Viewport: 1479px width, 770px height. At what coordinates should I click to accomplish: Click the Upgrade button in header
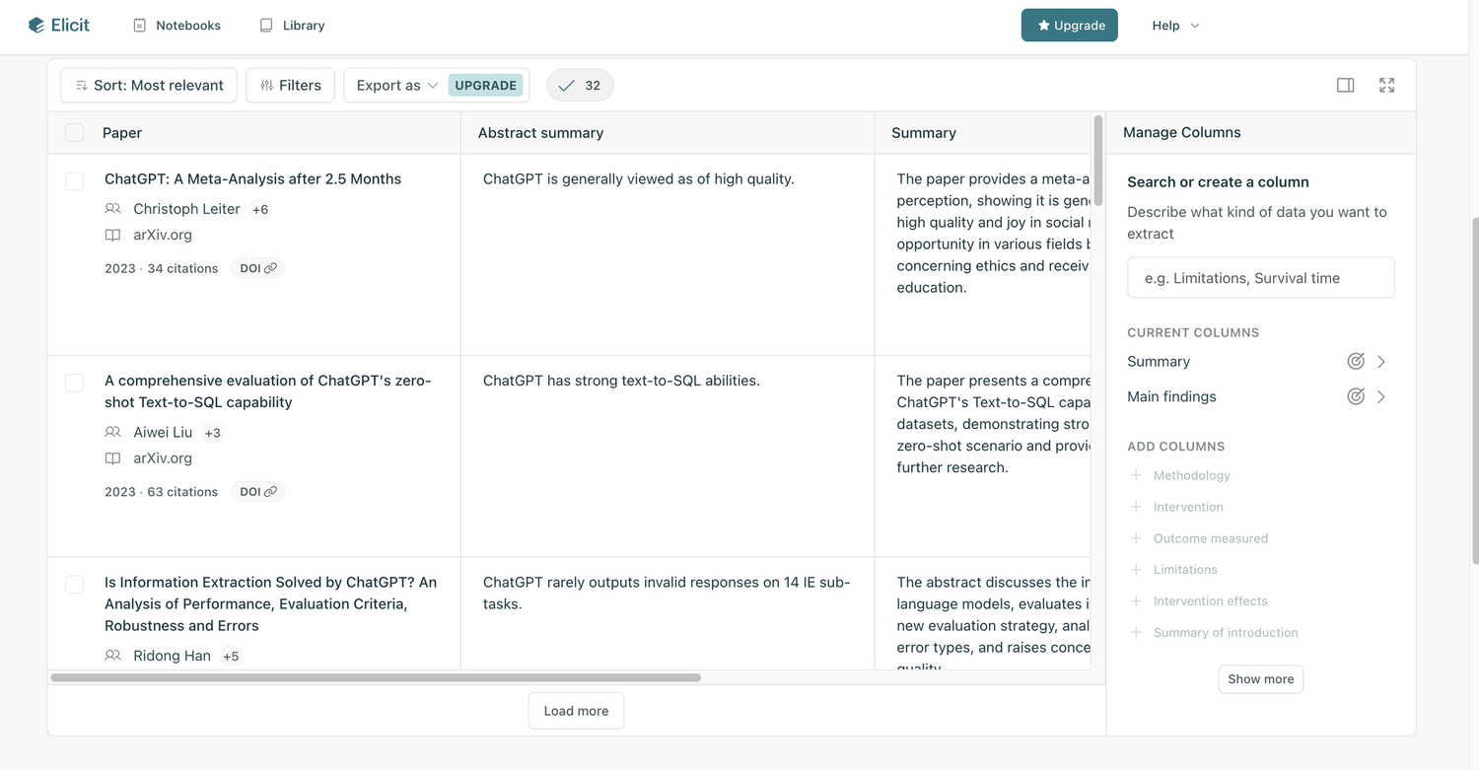(1069, 25)
